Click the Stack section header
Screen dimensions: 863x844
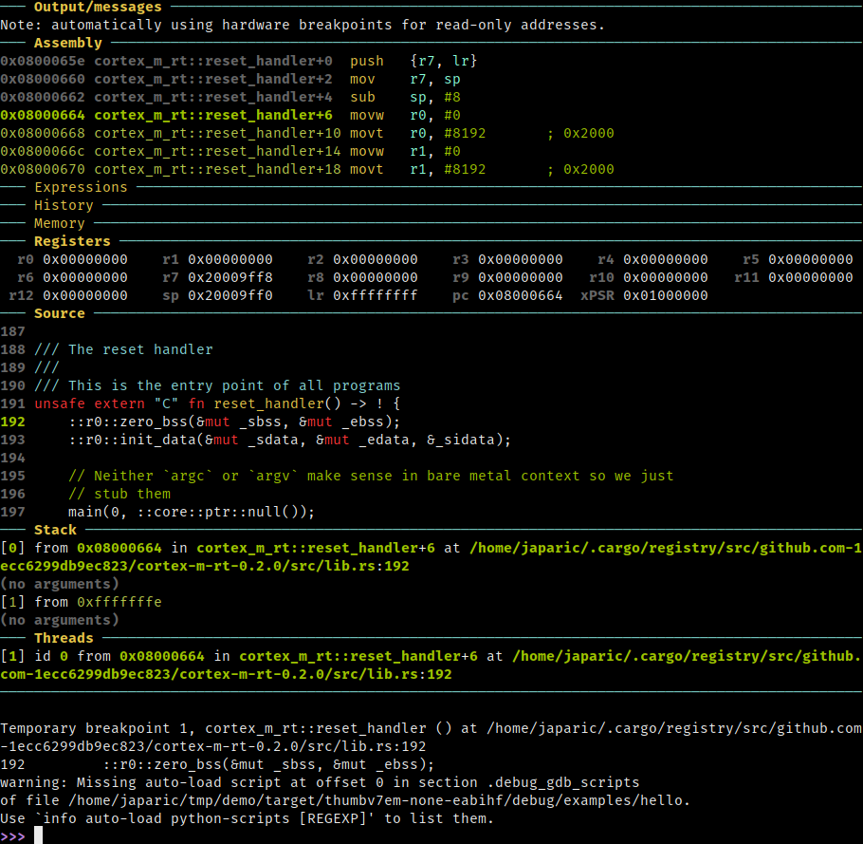click(55, 530)
